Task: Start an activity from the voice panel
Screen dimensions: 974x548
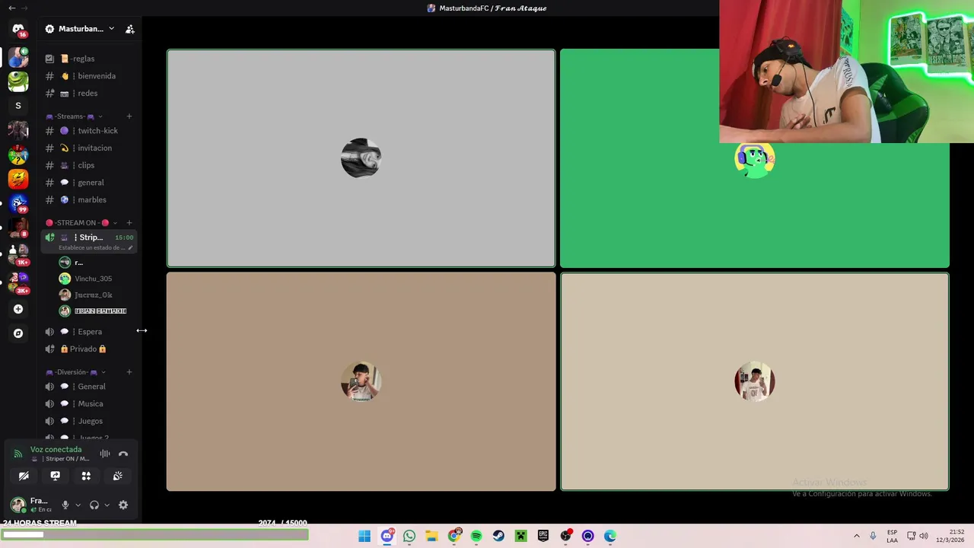Action: [86, 476]
